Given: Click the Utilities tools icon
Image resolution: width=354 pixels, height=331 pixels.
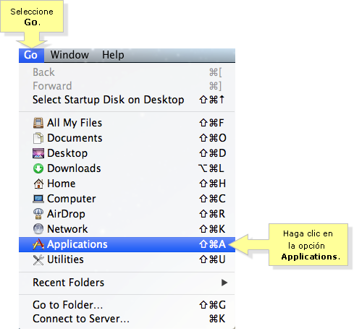Looking at the screenshot, I should 38,259.
